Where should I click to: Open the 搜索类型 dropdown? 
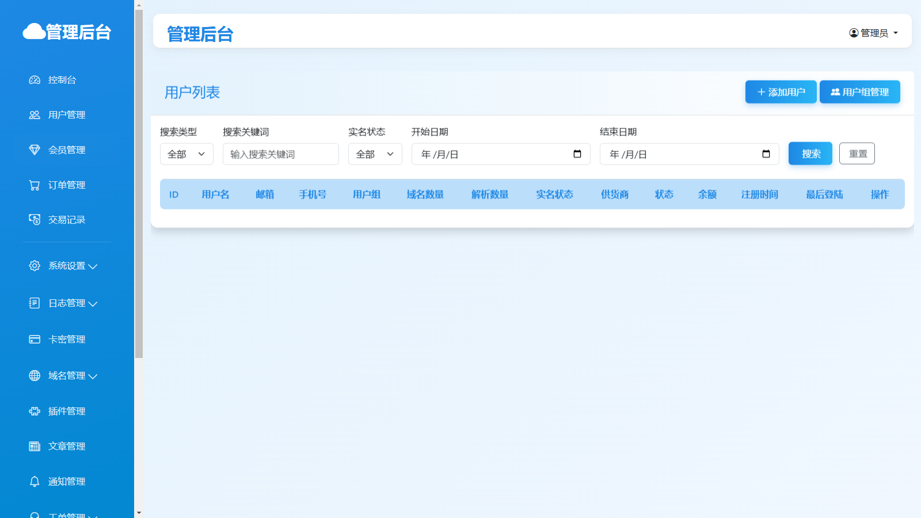(187, 154)
